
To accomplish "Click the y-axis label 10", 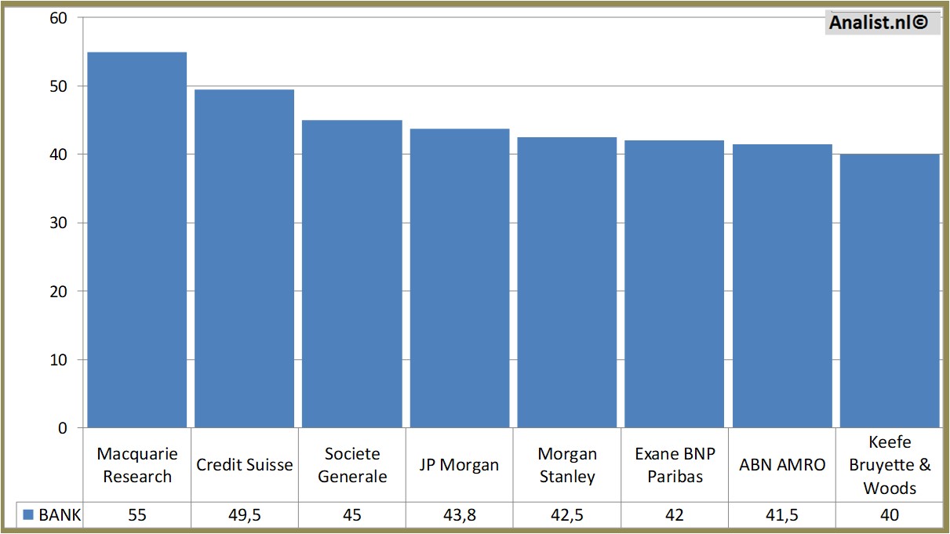I will [x=58, y=360].
